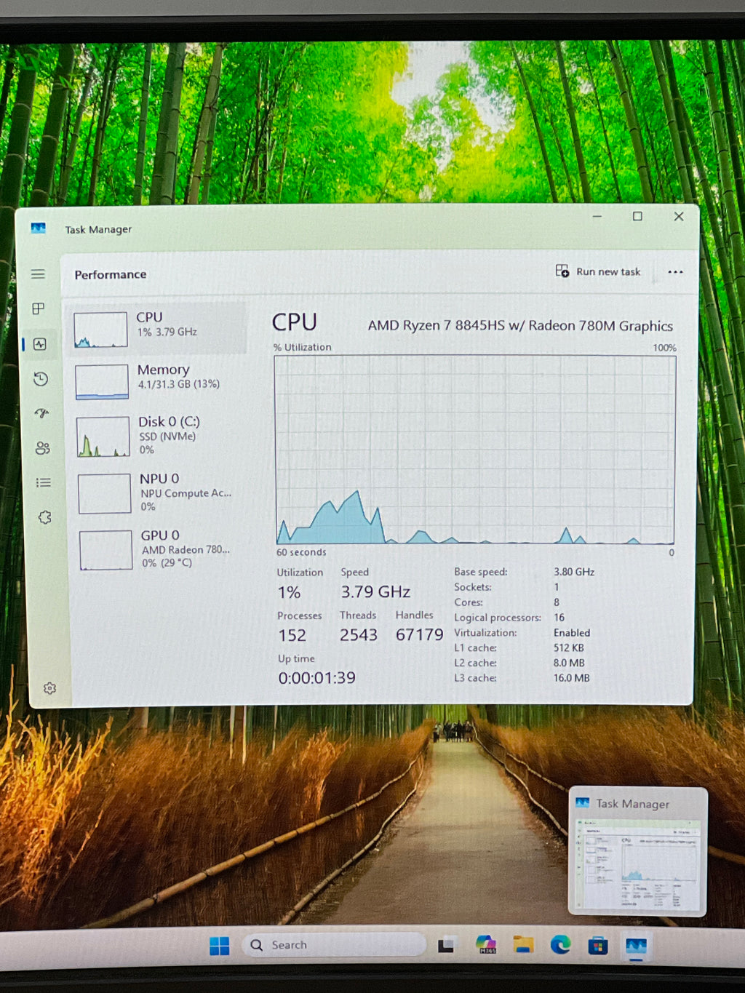Click the GPU 0 mini graph thumbnail
Screen dimensions: 745x993
[x=106, y=550]
